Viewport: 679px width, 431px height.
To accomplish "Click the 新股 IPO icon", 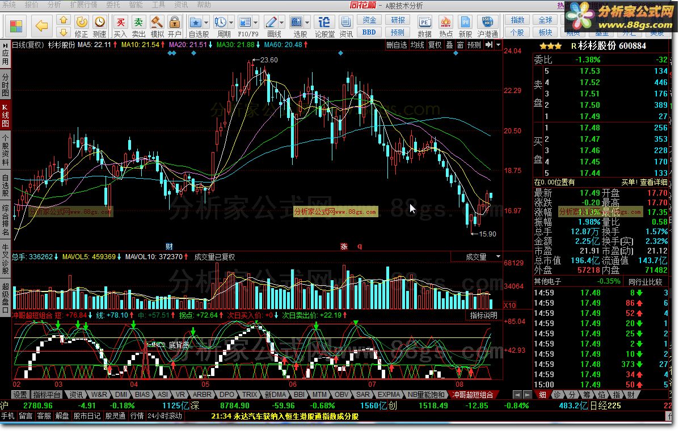I will coord(466,27).
